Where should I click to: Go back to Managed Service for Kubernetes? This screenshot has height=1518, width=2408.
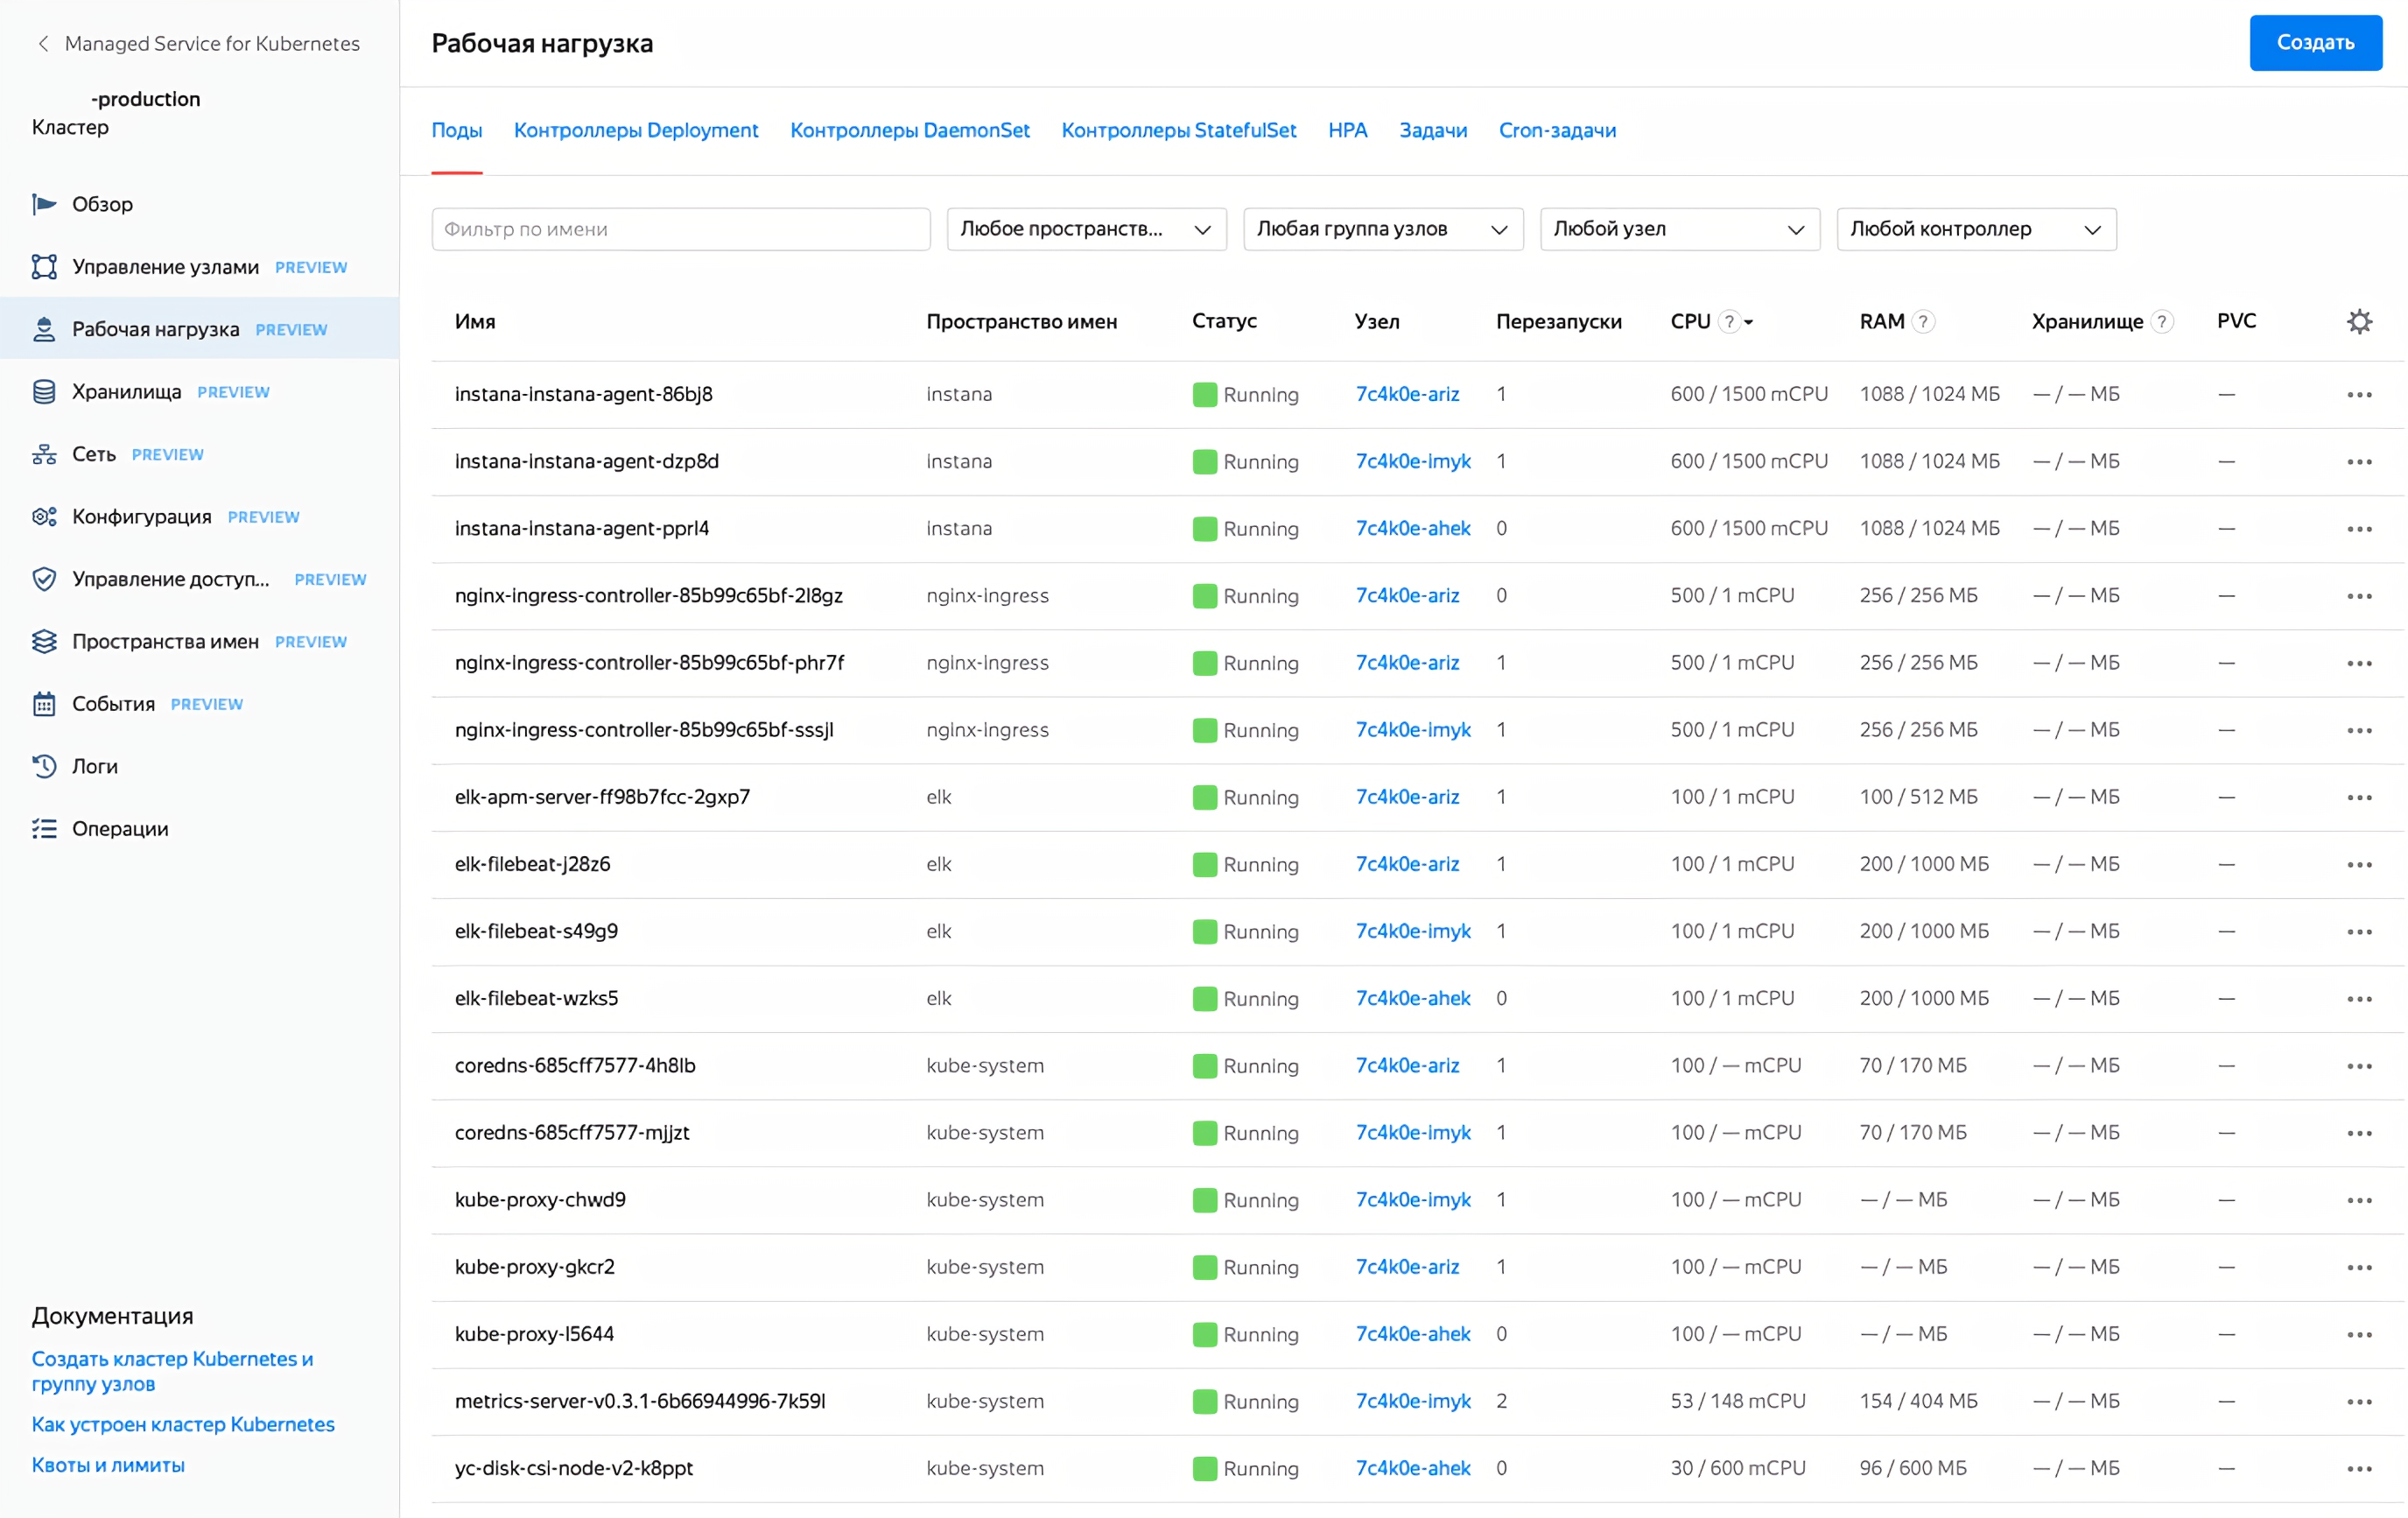pos(198,43)
